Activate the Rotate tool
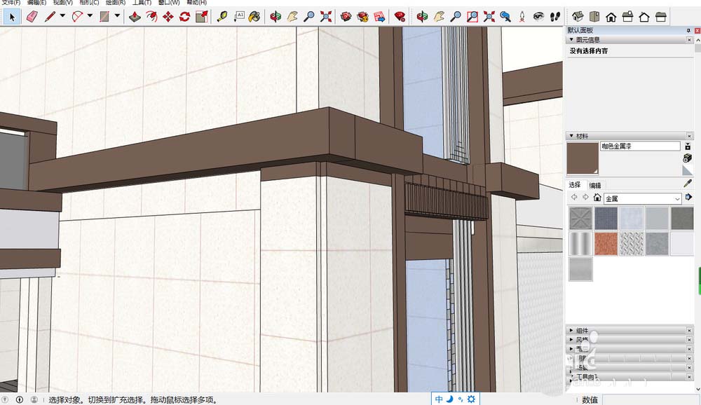Screen dimensions: 701x405 click(x=184, y=17)
